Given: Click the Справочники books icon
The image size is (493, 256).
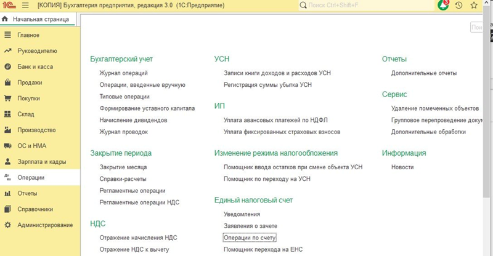Looking at the screenshot, I should 7,209.
